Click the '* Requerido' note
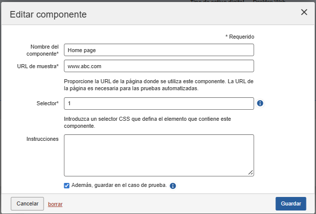316x214 pixels. tap(240, 37)
